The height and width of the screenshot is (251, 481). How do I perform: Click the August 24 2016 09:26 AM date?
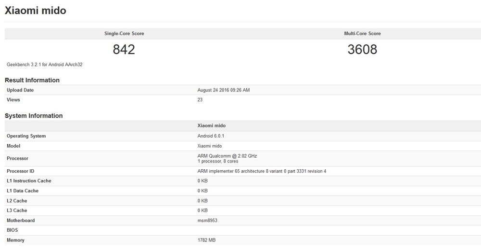[x=224, y=90]
